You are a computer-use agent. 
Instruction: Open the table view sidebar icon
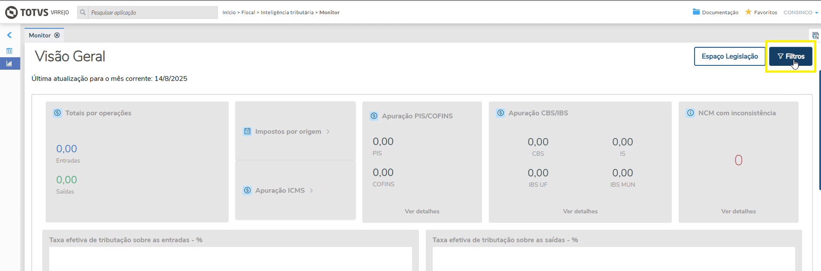[x=9, y=51]
